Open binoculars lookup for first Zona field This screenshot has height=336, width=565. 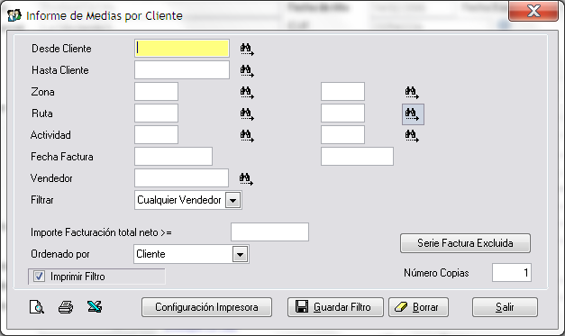pyautogui.click(x=247, y=93)
